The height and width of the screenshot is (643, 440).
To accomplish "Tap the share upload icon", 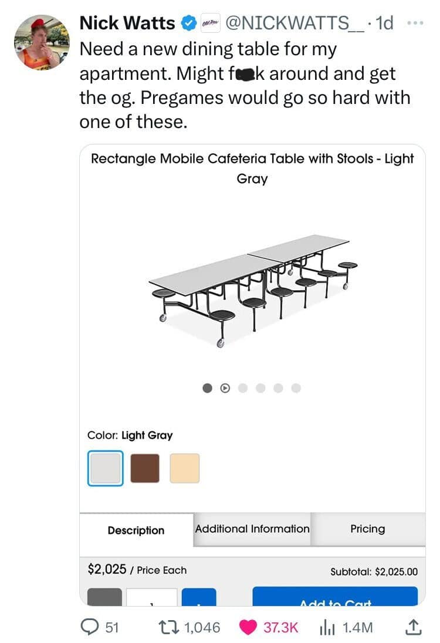I will (x=413, y=627).
